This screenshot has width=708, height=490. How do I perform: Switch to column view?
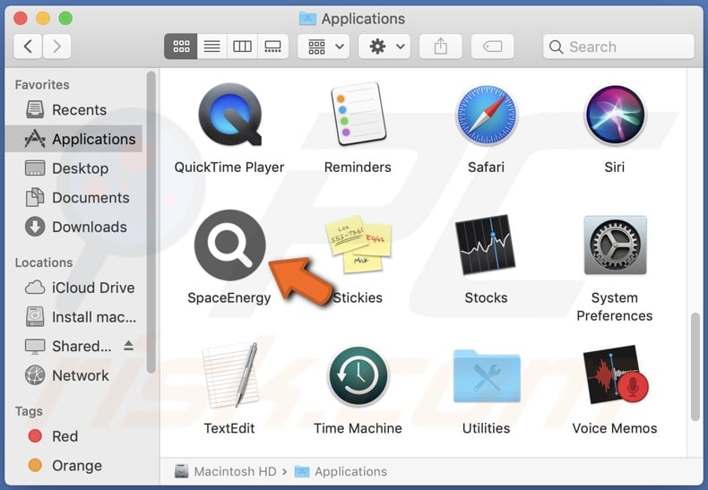pos(242,46)
